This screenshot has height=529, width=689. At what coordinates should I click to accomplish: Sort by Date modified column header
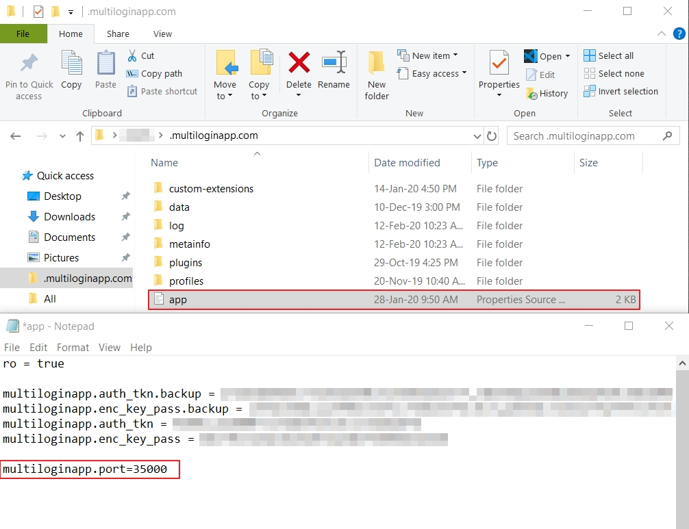coord(407,162)
